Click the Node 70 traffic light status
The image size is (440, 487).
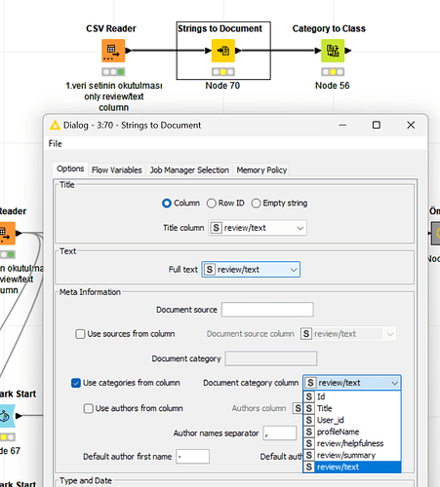(x=223, y=72)
